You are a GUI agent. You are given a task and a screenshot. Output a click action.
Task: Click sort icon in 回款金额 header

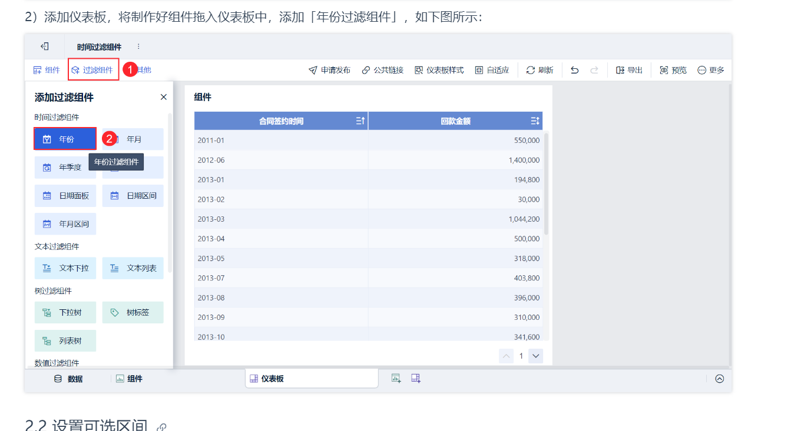(535, 121)
